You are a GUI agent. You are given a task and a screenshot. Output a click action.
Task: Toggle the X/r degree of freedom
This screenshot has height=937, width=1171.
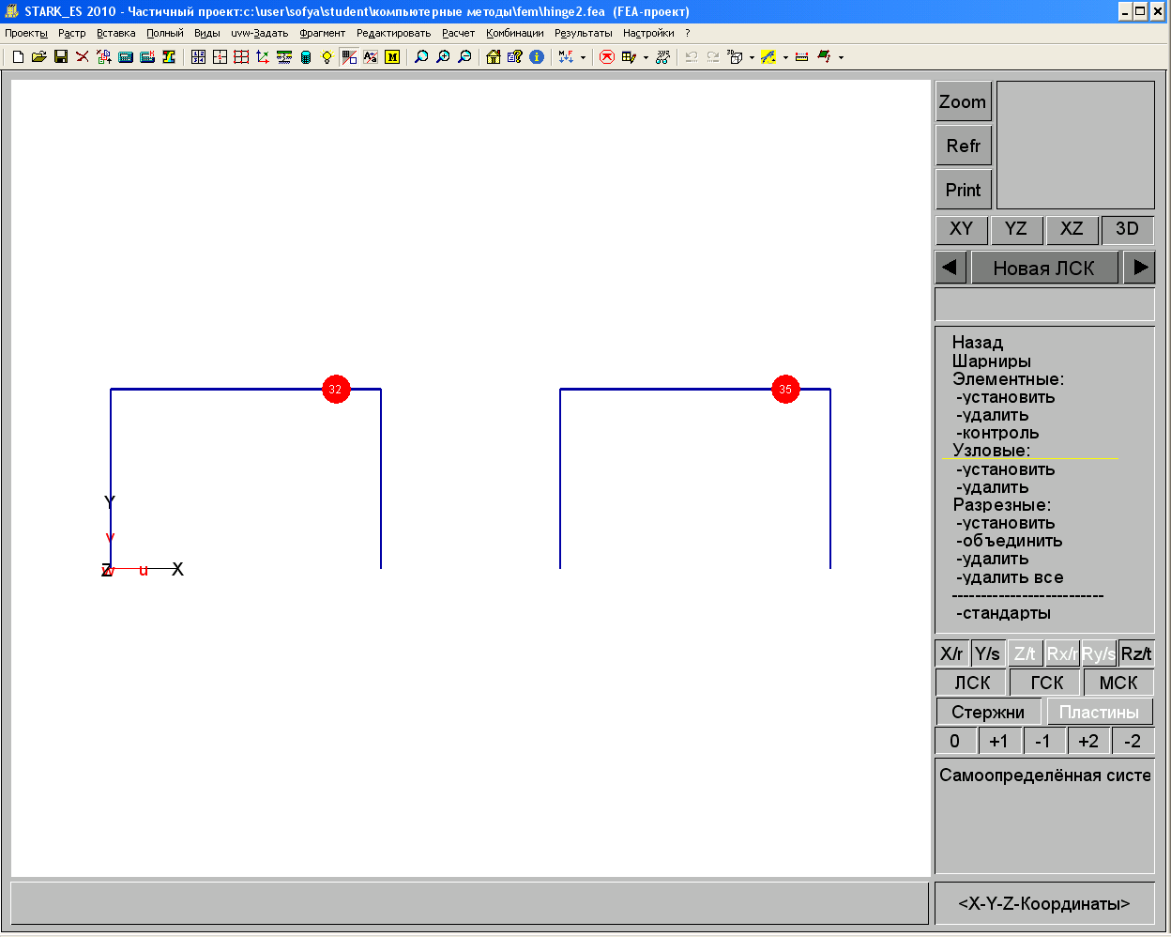tap(952, 653)
